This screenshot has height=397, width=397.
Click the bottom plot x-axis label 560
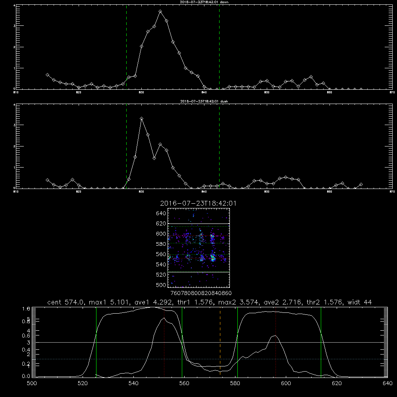click(x=184, y=384)
